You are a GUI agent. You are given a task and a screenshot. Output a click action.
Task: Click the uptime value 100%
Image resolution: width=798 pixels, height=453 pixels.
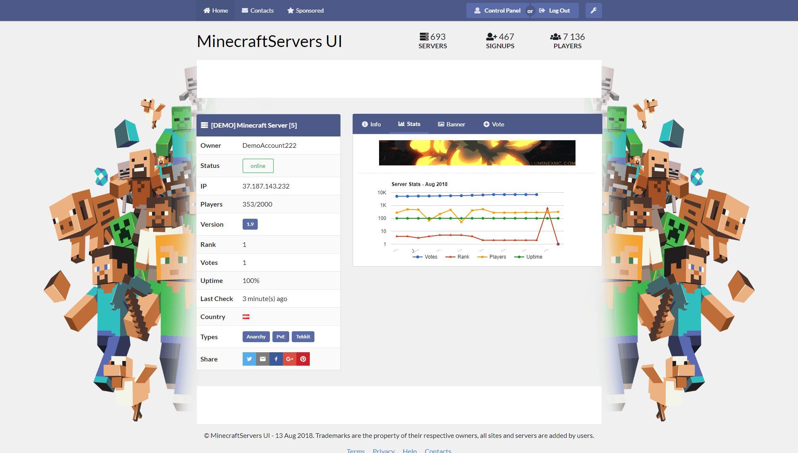pos(251,280)
